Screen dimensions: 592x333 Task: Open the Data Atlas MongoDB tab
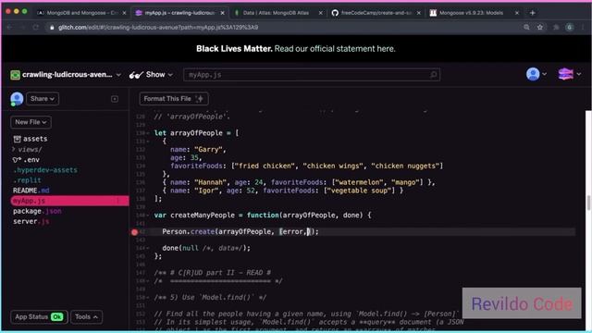coord(276,13)
